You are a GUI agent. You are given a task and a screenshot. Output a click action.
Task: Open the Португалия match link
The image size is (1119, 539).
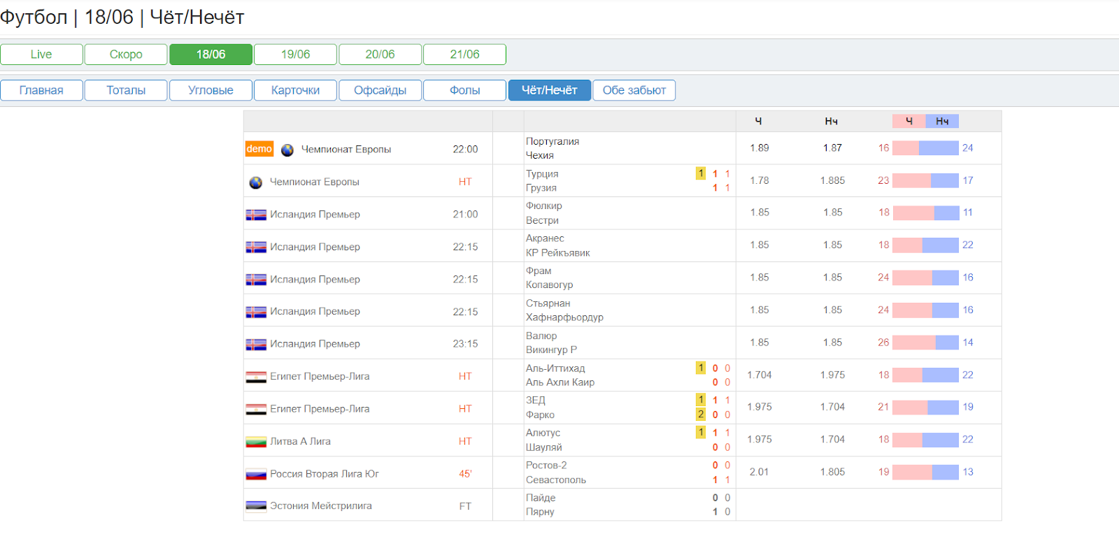553,141
